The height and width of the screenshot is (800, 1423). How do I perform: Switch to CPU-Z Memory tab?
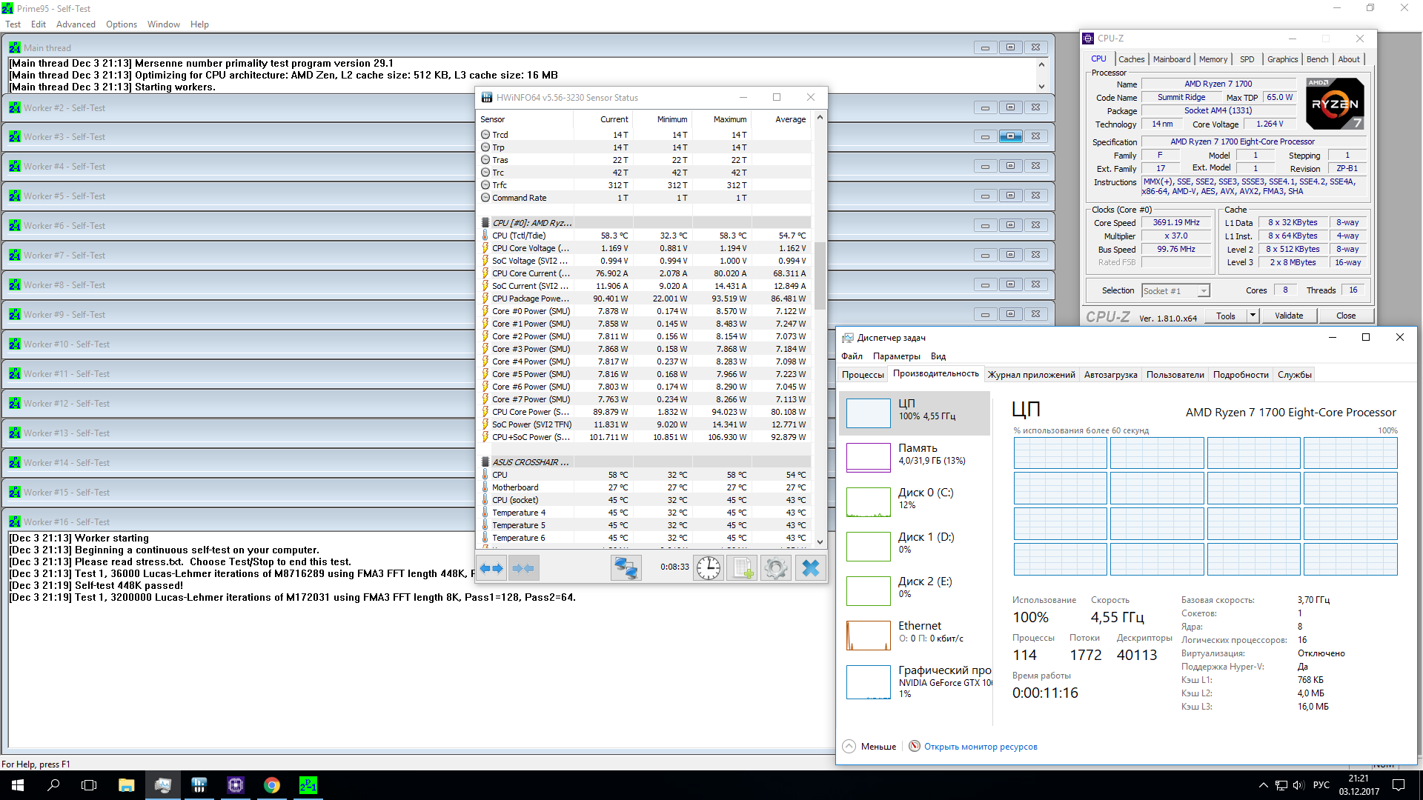click(x=1213, y=59)
